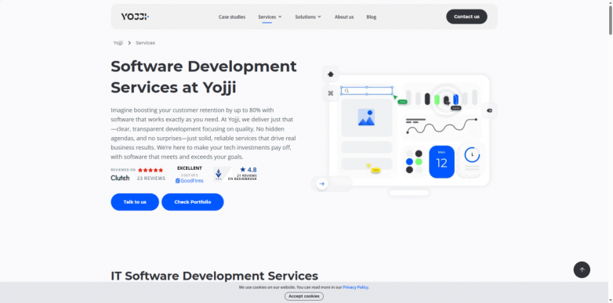Image resolution: width=613 pixels, height=303 pixels.
Task: Open the Case studies menu item
Action: [232, 16]
